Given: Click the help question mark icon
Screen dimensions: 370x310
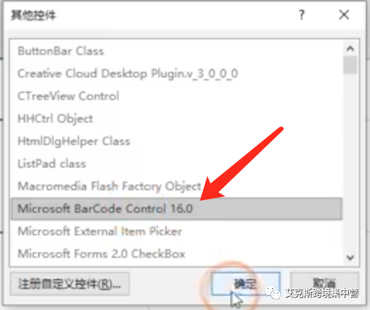Looking at the screenshot, I should tap(302, 15).
